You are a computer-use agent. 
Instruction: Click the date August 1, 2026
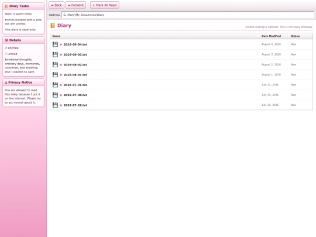pyautogui.click(x=271, y=74)
